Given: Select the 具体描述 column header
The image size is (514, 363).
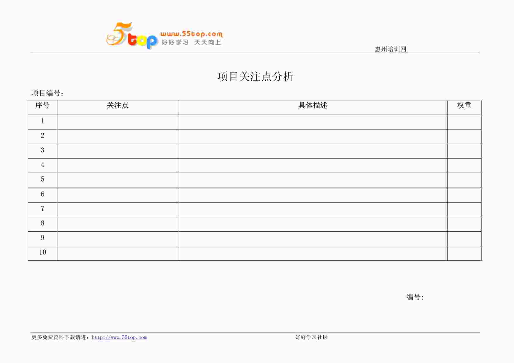Looking at the screenshot, I should (313, 107).
